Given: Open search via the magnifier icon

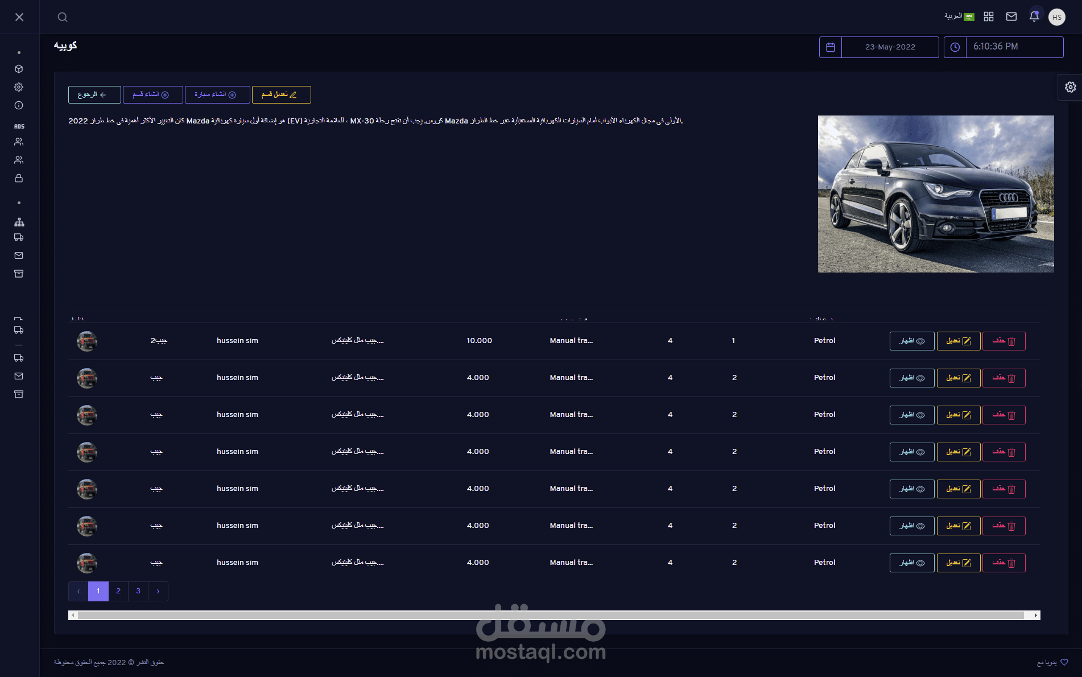Looking at the screenshot, I should coord(63,17).
